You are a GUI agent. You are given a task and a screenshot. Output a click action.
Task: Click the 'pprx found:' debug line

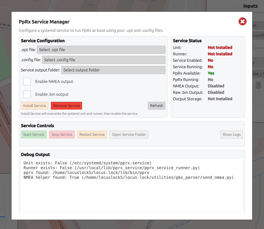(x=86, y=173)
